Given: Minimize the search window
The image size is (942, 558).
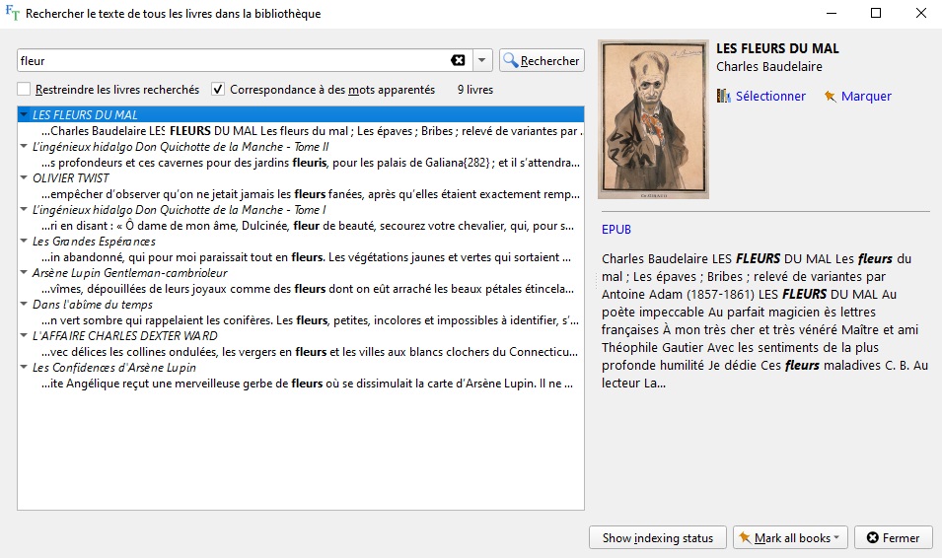Looking at the screenshot, I should coord(832,13).
